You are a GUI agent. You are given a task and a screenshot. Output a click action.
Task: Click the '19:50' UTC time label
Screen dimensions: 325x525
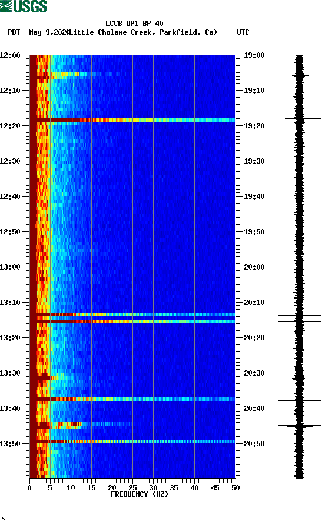(x=254, y=232)
